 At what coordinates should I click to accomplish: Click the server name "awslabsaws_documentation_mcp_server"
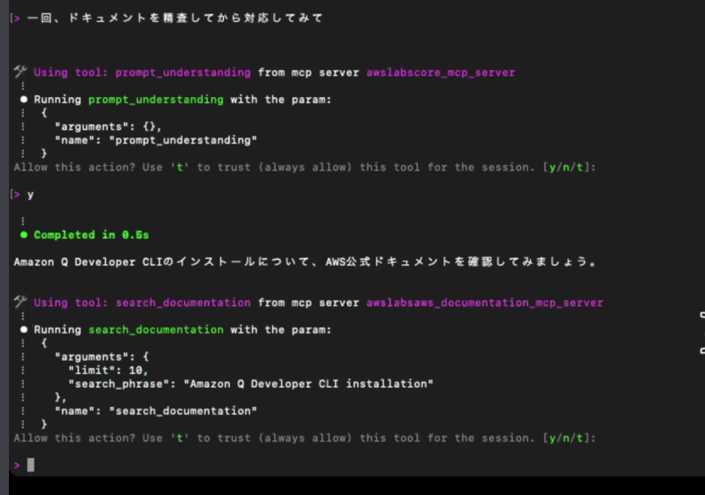pos(485,302)
